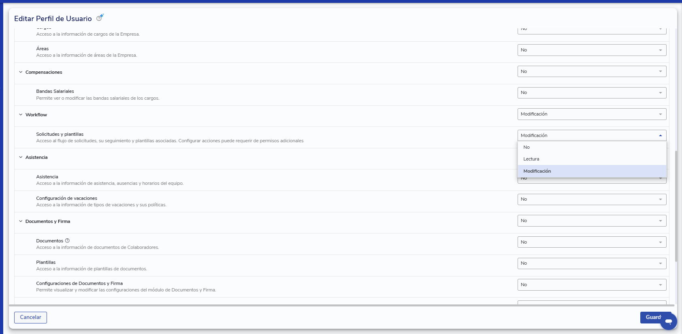Open the Plantillas permission dropdown

point(592,263)
